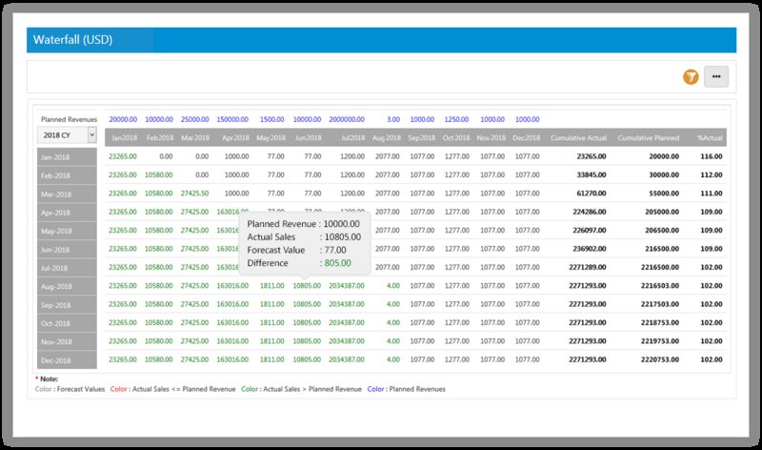
Task: Click the %Actual column header
Action: click(711, 137)
